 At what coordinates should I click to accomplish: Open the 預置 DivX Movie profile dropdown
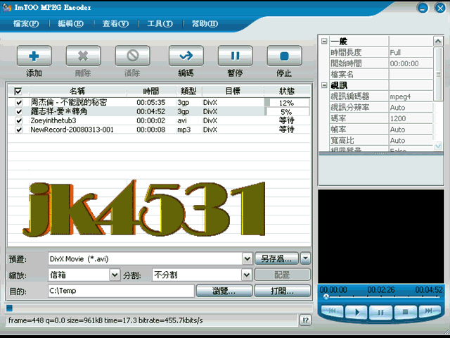(x=247, y=258)
